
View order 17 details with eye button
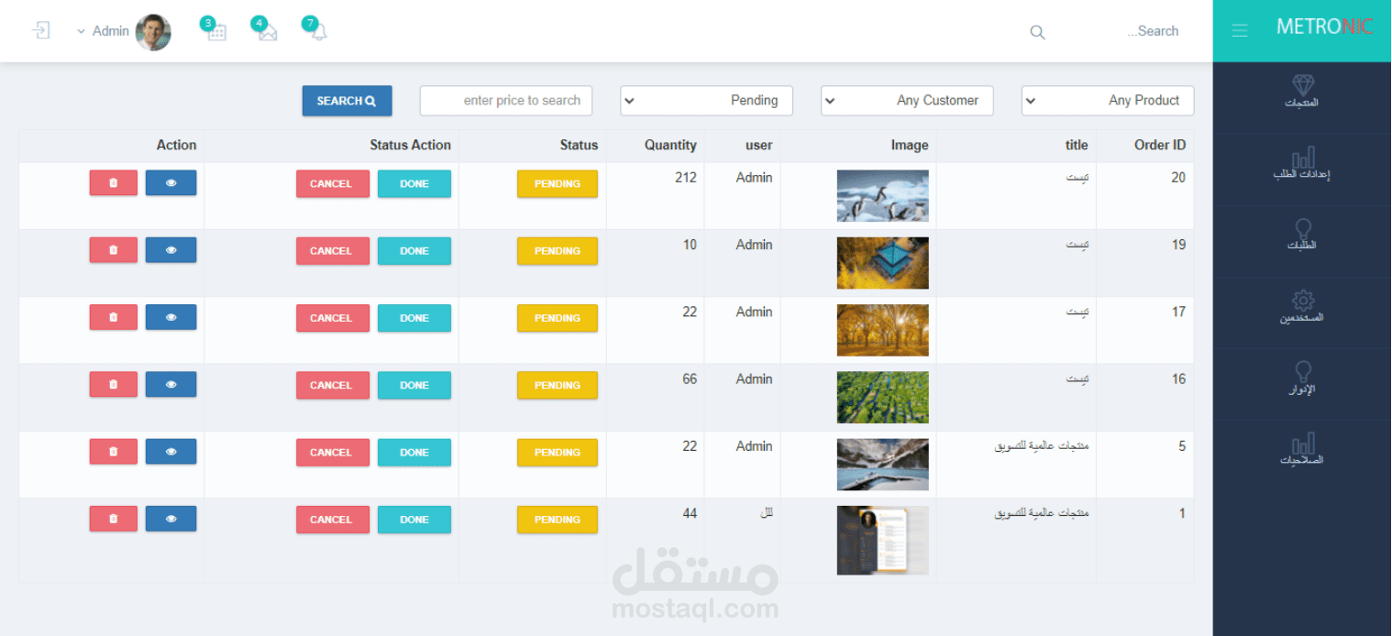171,317
